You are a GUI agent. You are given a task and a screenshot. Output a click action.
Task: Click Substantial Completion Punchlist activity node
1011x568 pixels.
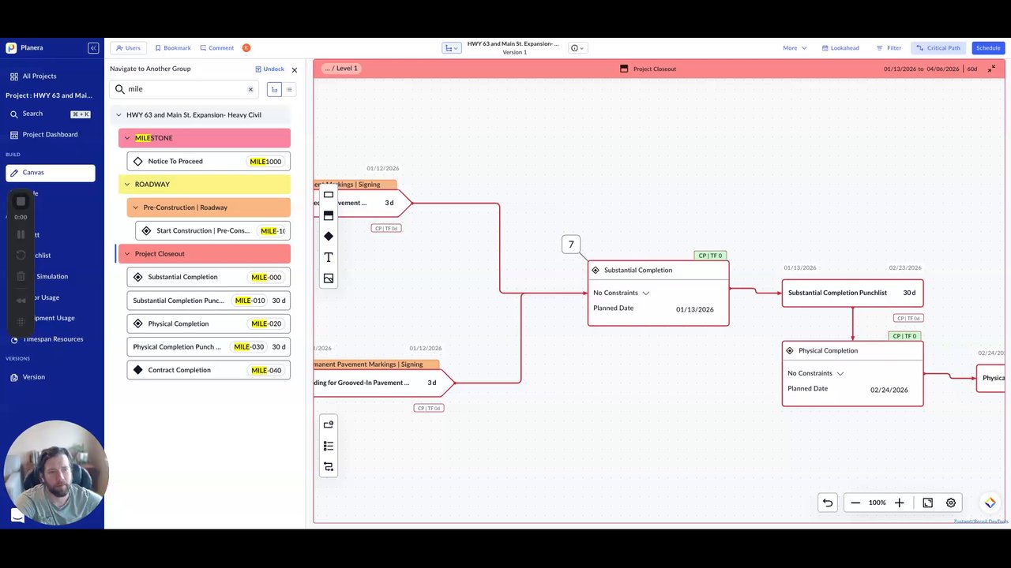(x=852, y=293)
